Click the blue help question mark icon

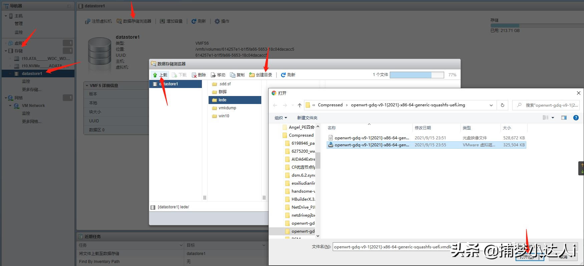point(576,118)
